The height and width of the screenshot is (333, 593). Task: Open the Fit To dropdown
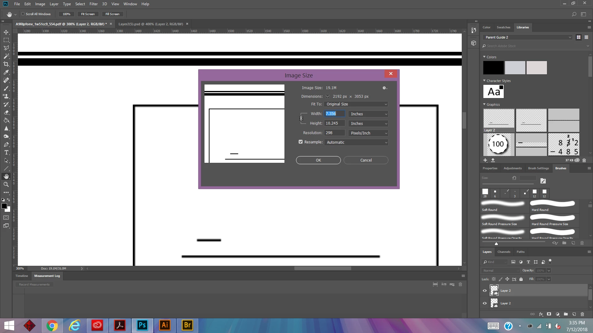point(356,104)
